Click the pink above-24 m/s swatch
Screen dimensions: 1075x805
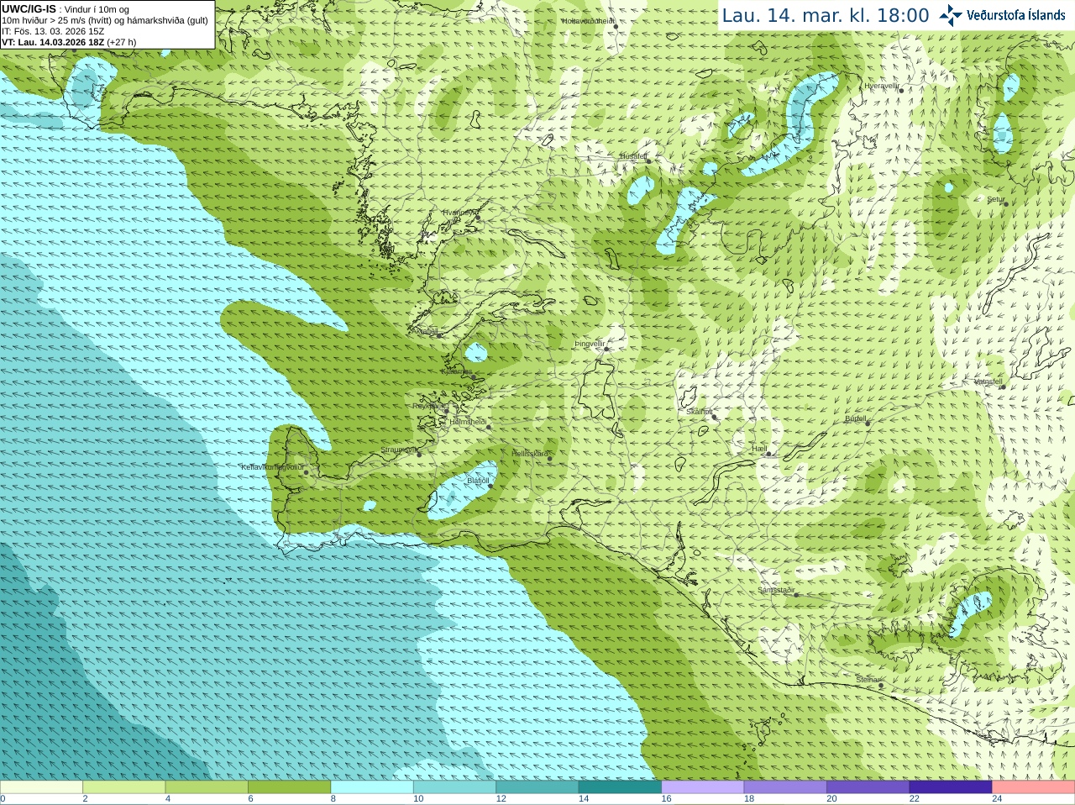(1034, 787)
